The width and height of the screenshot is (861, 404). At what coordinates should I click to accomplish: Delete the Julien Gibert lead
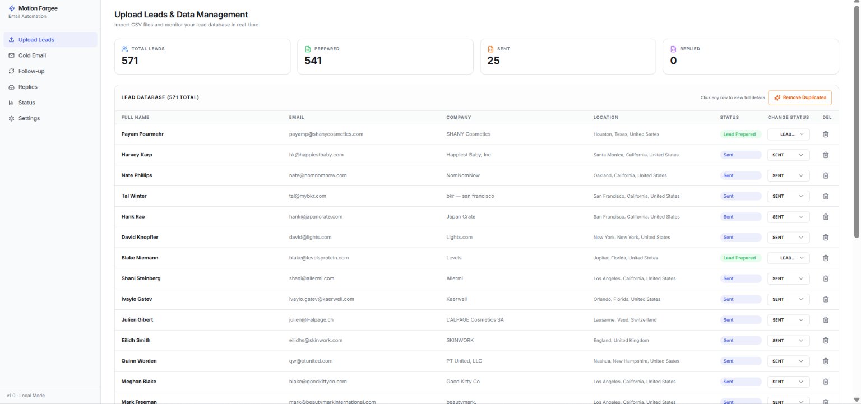825,320
